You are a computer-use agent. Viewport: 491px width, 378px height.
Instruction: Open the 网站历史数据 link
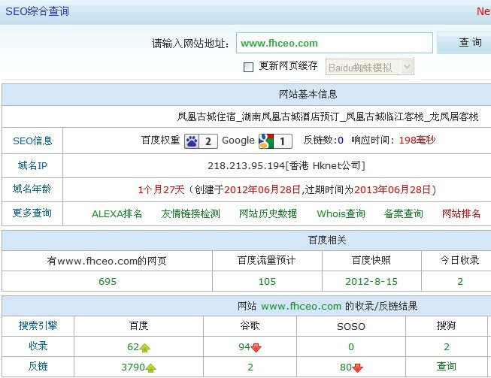coord(268,213)
